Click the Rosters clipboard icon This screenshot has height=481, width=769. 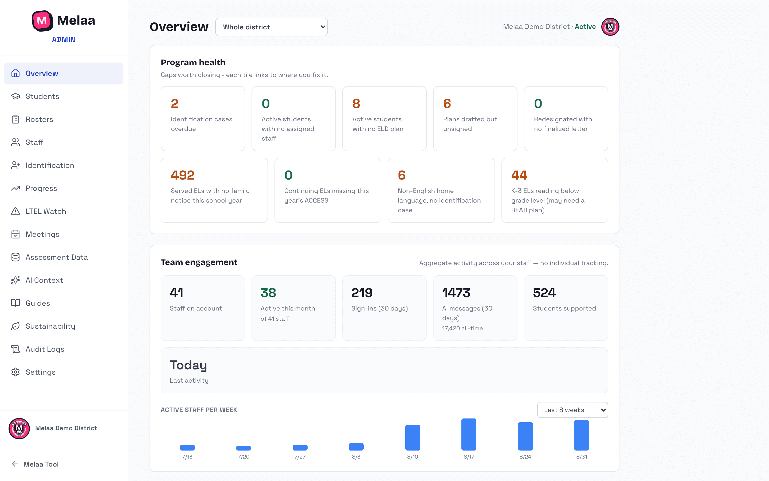click(15, 119)
